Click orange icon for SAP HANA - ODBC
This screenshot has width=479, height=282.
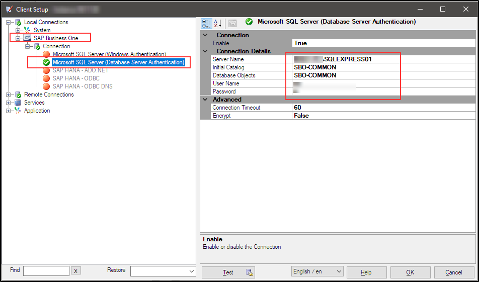coord(46,78)
